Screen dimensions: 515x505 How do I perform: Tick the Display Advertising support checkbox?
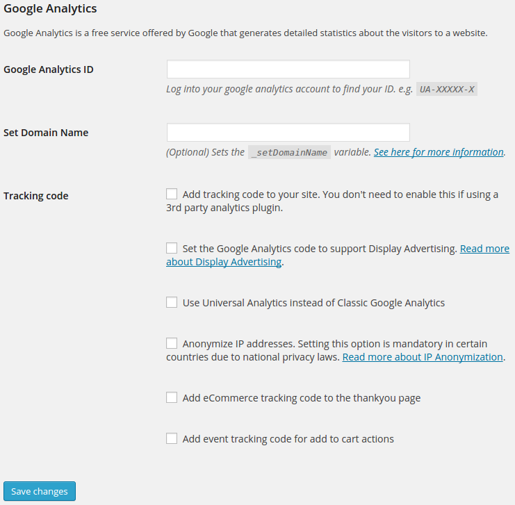[172, 248]
